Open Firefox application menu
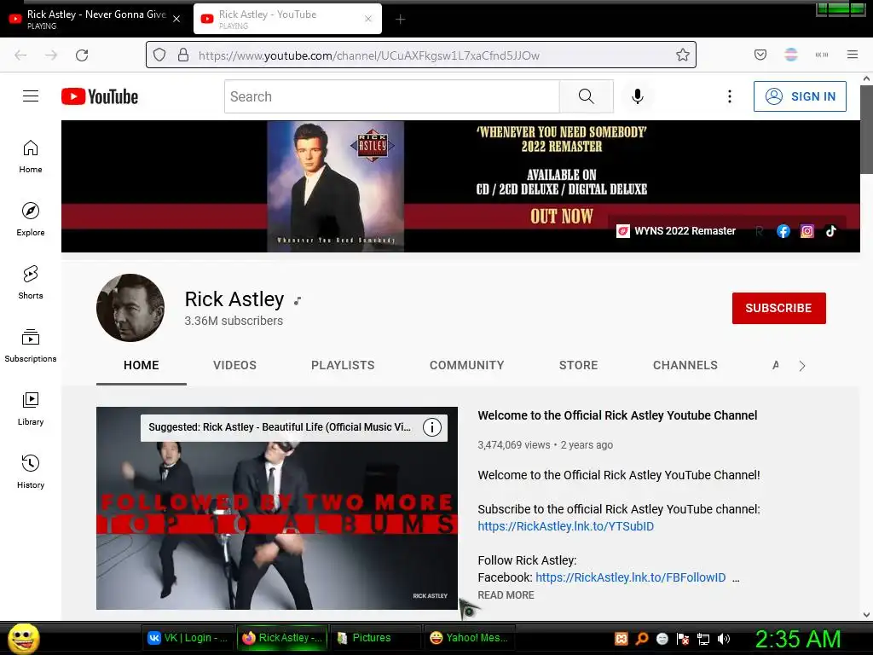Screen dimensions: 873x655 pos(853,55)
